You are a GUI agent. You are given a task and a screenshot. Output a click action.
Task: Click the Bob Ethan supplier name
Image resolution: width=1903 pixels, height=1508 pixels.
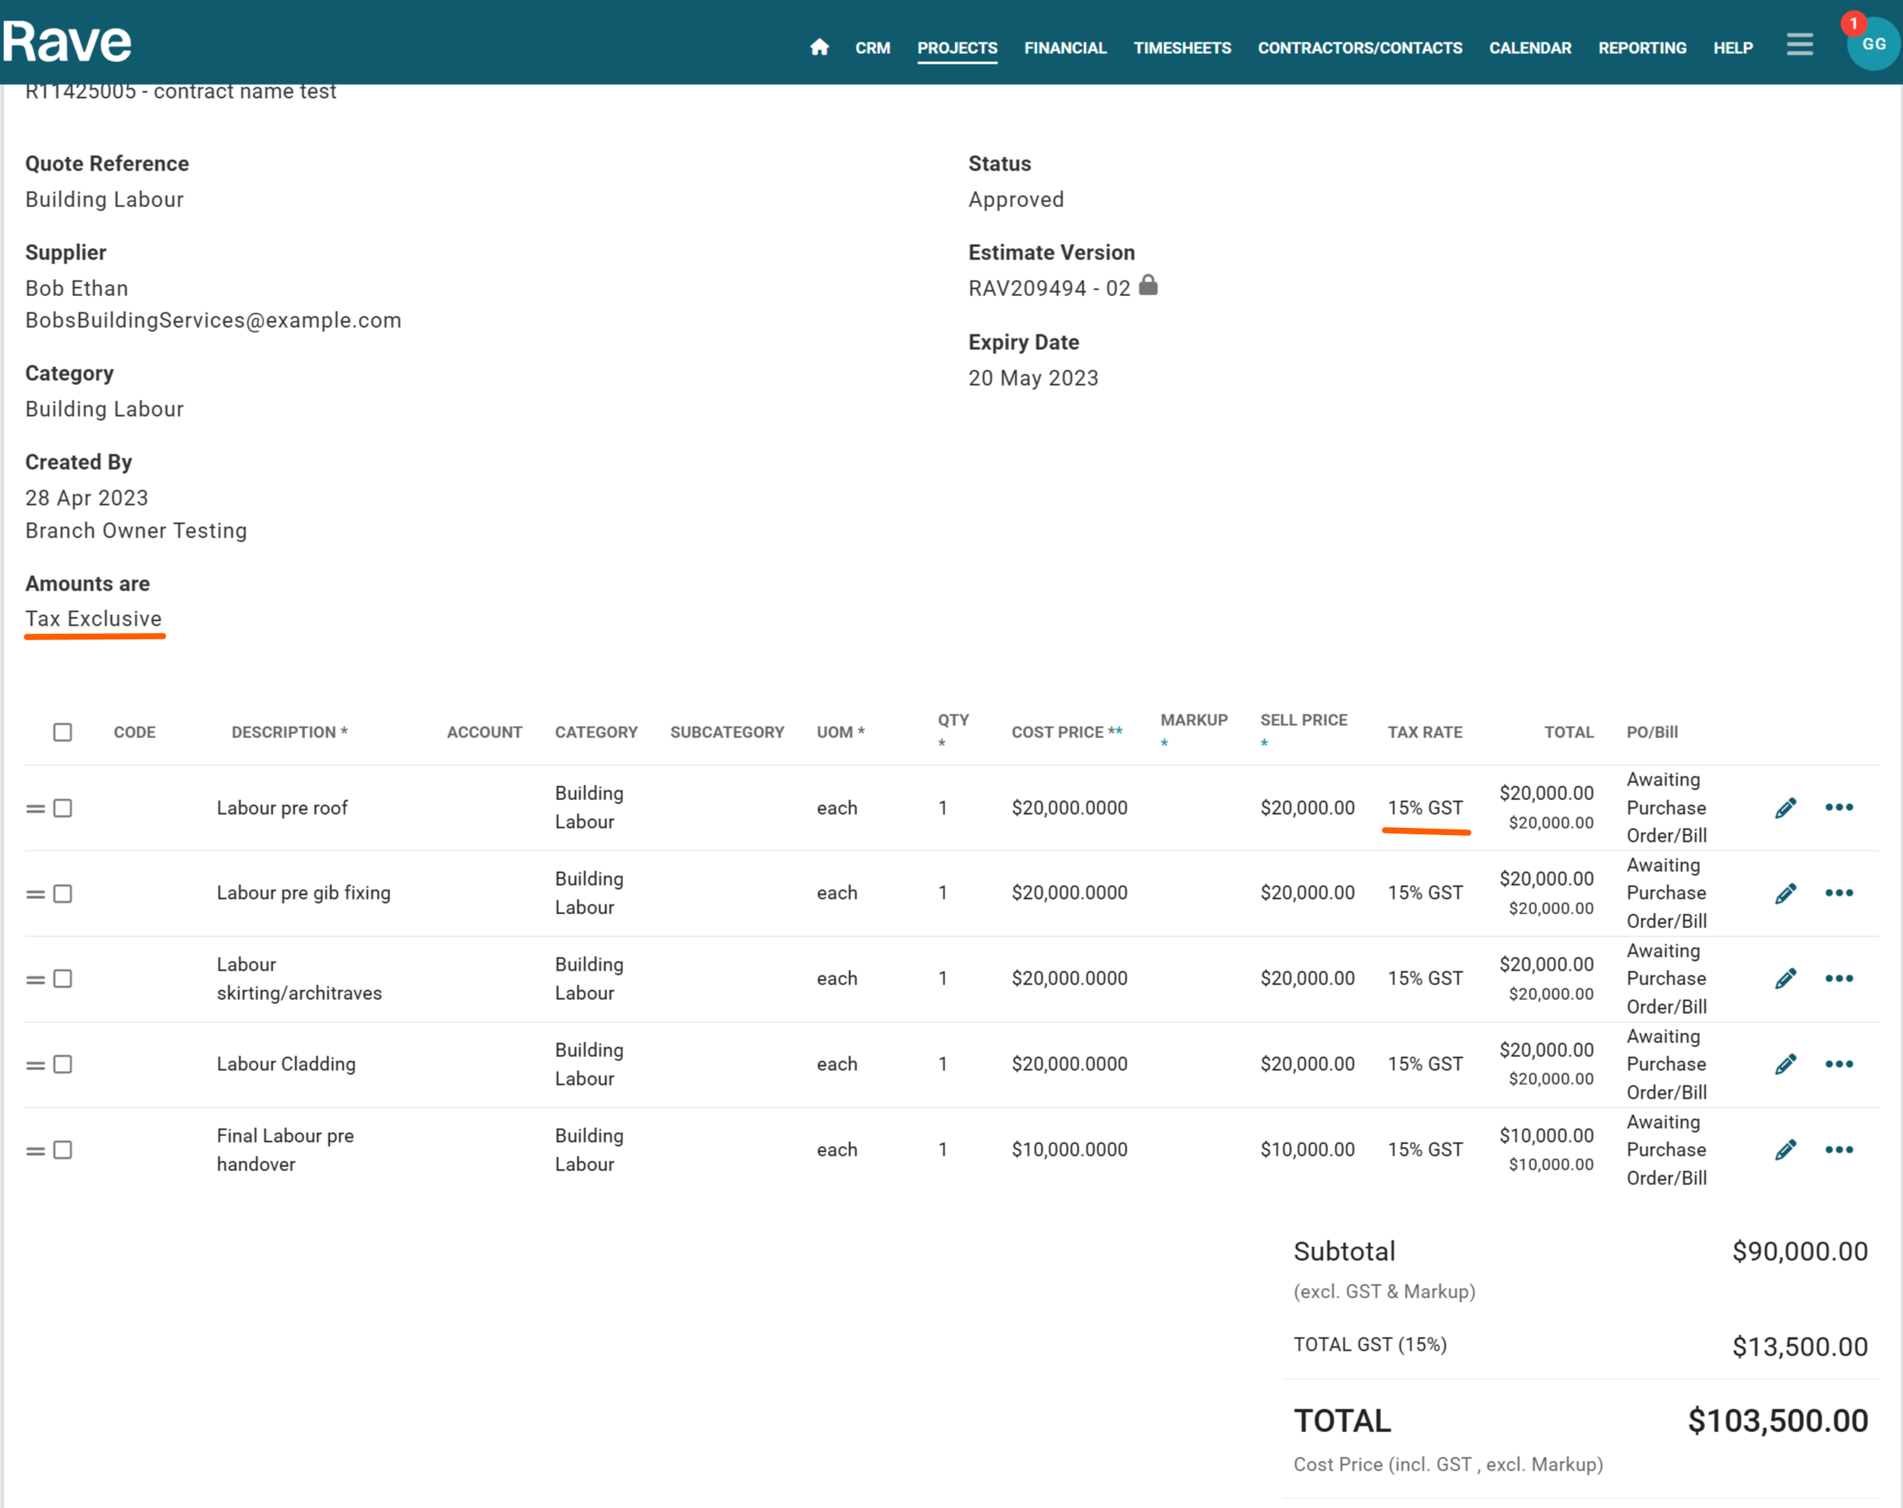(77, 289)
